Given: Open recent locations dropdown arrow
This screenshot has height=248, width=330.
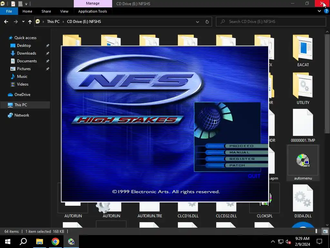Looking at the screenshot, I should pyautogui.click(x=23, y=22).
